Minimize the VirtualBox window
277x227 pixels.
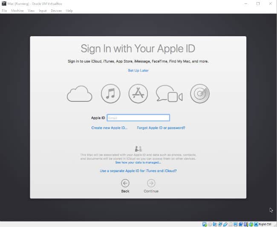[x=246, y=3]
